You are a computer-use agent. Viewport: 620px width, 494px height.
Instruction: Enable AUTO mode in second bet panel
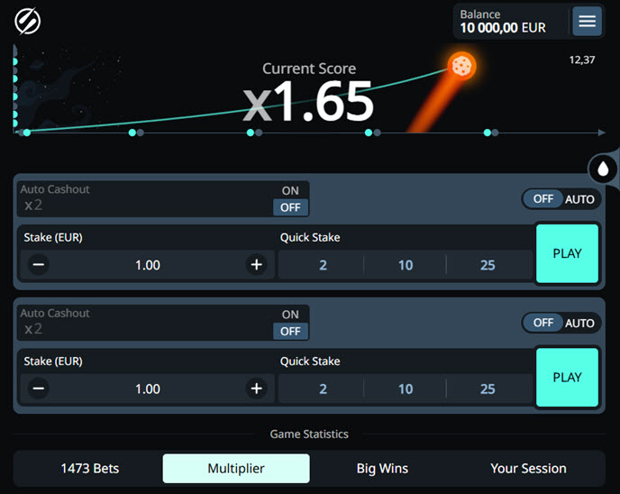click(561, 323)
